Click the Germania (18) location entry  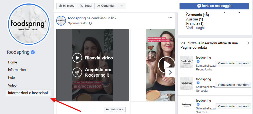(198, 15)
